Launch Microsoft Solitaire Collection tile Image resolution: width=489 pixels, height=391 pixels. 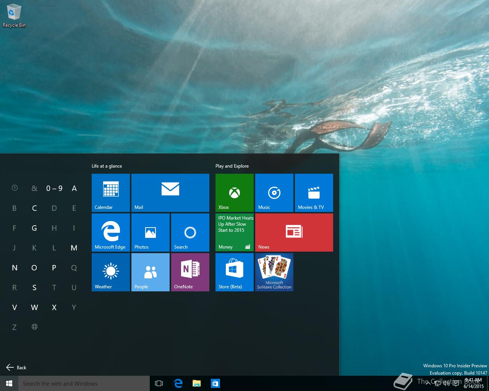point(274,272)
